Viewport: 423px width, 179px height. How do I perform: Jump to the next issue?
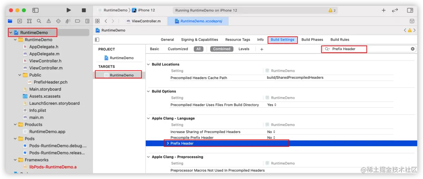pyautogui.click(x=415, y=30)
